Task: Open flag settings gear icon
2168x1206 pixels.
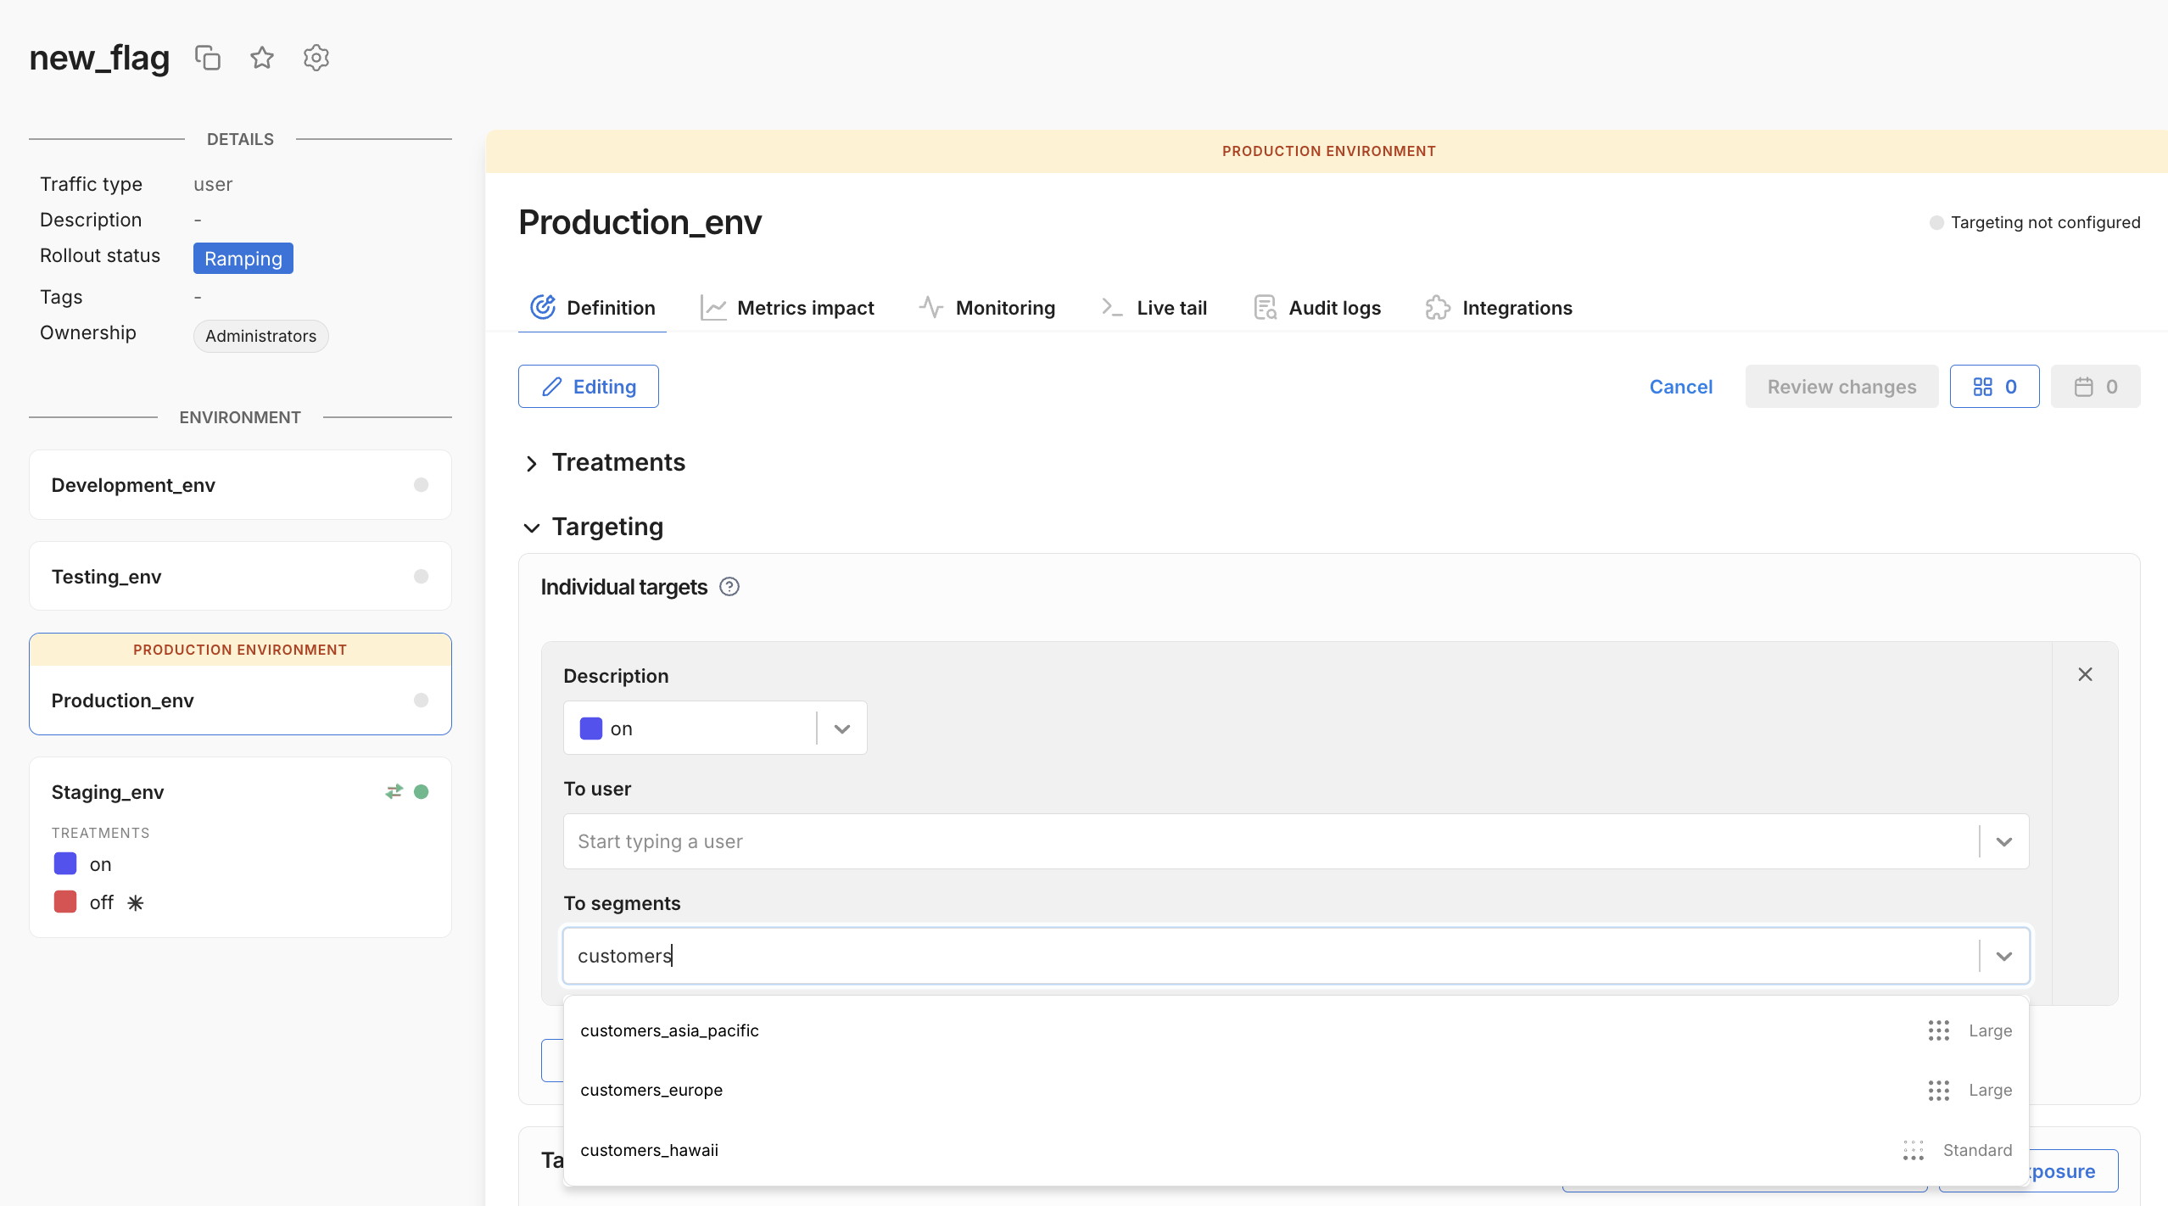Action: click(316, 58)
